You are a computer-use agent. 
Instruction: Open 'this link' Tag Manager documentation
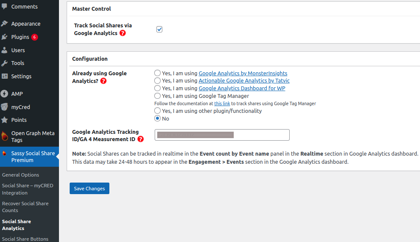click(222, 103)
